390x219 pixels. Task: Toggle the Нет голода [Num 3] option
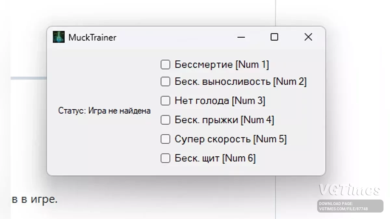tap(165, 101)
